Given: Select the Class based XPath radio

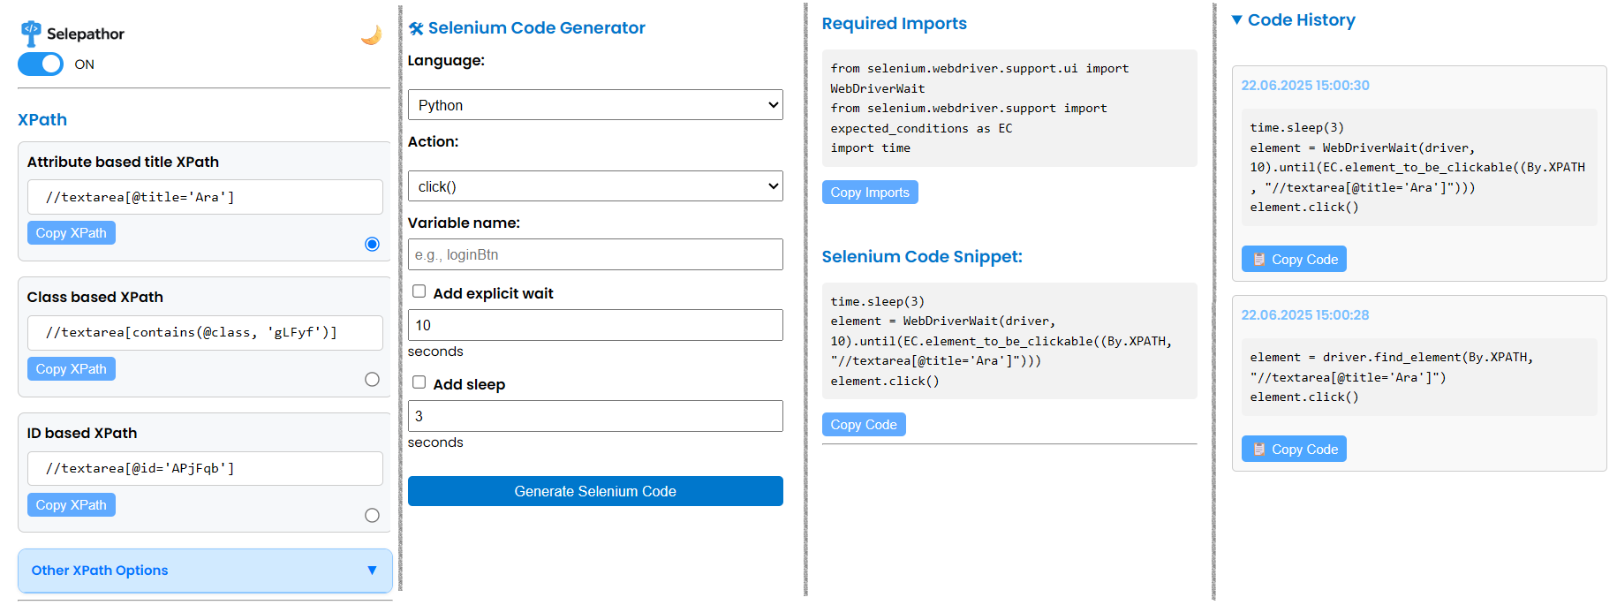Looking at the screenshot, I should (372, 379).
